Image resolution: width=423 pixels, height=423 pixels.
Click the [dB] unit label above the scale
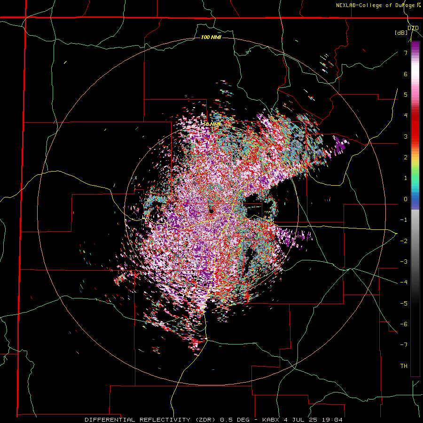point(401,32)
